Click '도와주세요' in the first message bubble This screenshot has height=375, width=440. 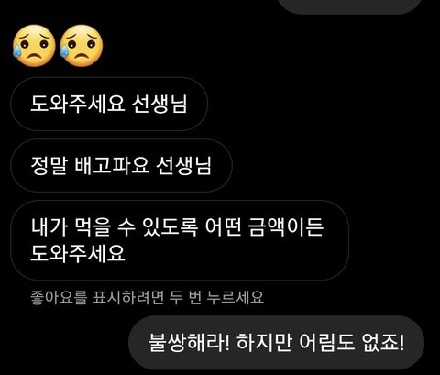click(78, 104)
